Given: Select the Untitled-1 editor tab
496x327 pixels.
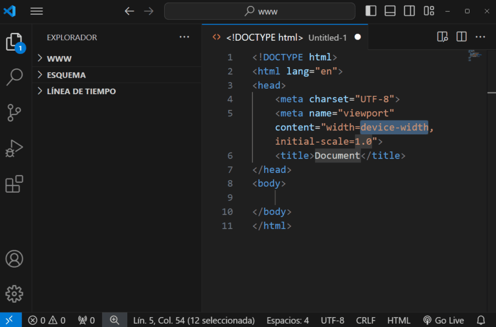Looking at the screenshot, I should tap(285, 37).
